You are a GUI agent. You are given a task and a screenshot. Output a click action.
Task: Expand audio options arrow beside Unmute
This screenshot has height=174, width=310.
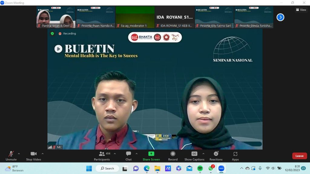click(19, 153)
